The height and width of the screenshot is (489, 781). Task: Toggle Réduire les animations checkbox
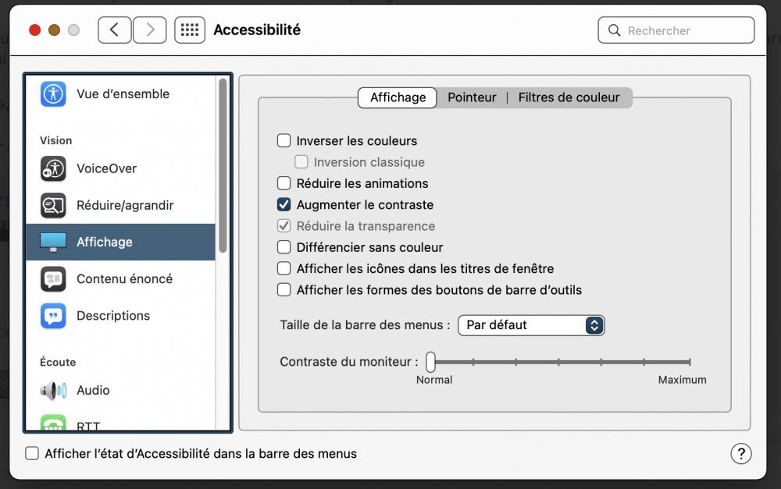click(284, 183)
